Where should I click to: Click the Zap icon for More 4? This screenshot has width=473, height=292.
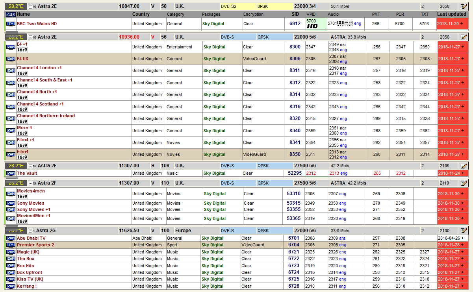(11, 131)
